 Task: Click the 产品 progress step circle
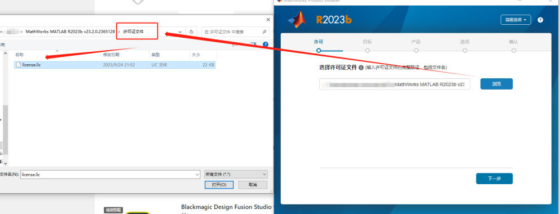(x=416, y=51)
